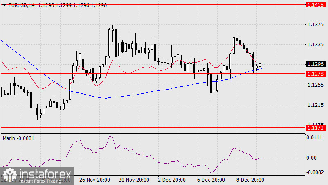The image size is (328, 185).
Task: Click the Instant Forex Trading watermark text
Action: pyautogui.click(x=40, y=180)
